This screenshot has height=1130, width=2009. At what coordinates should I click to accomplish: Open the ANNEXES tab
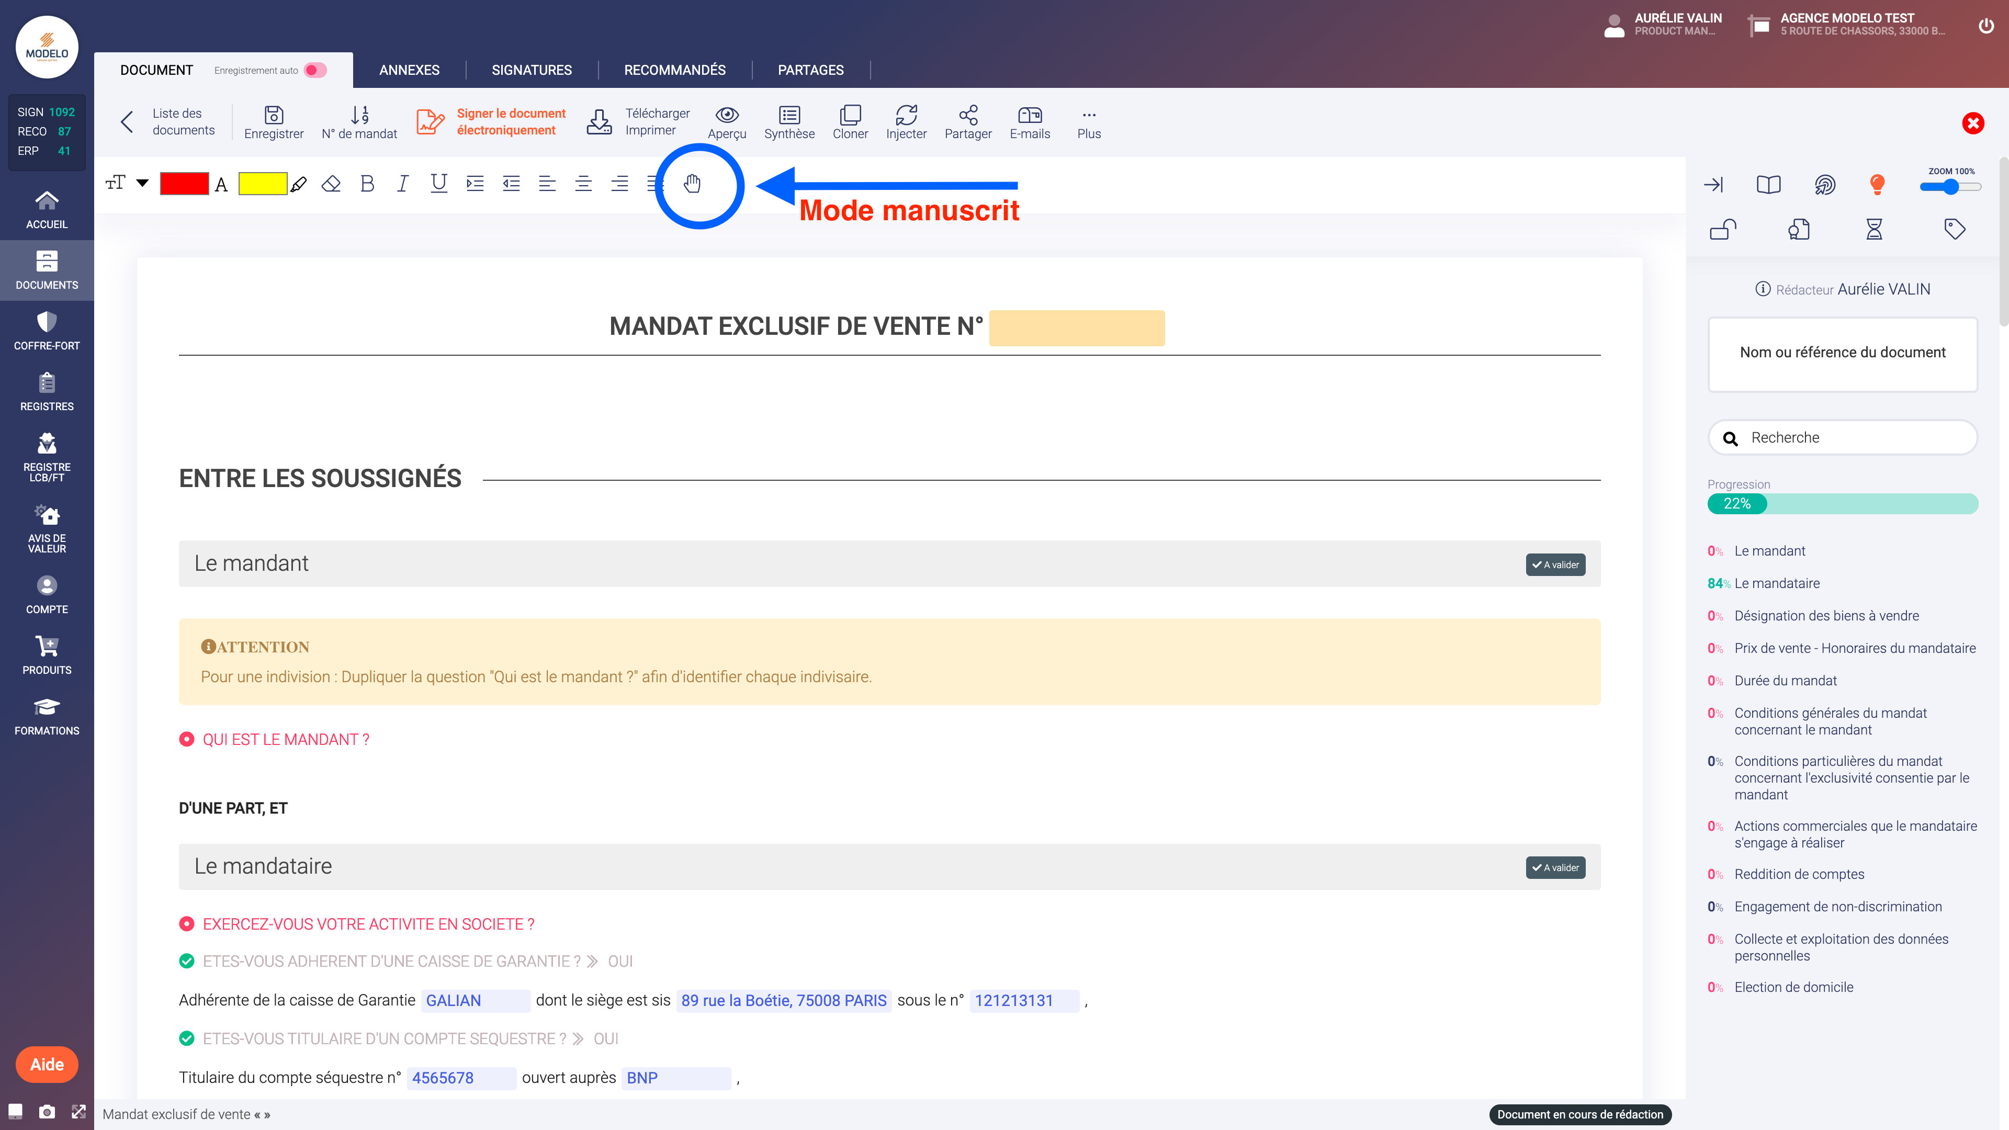[x=409, y=70]
